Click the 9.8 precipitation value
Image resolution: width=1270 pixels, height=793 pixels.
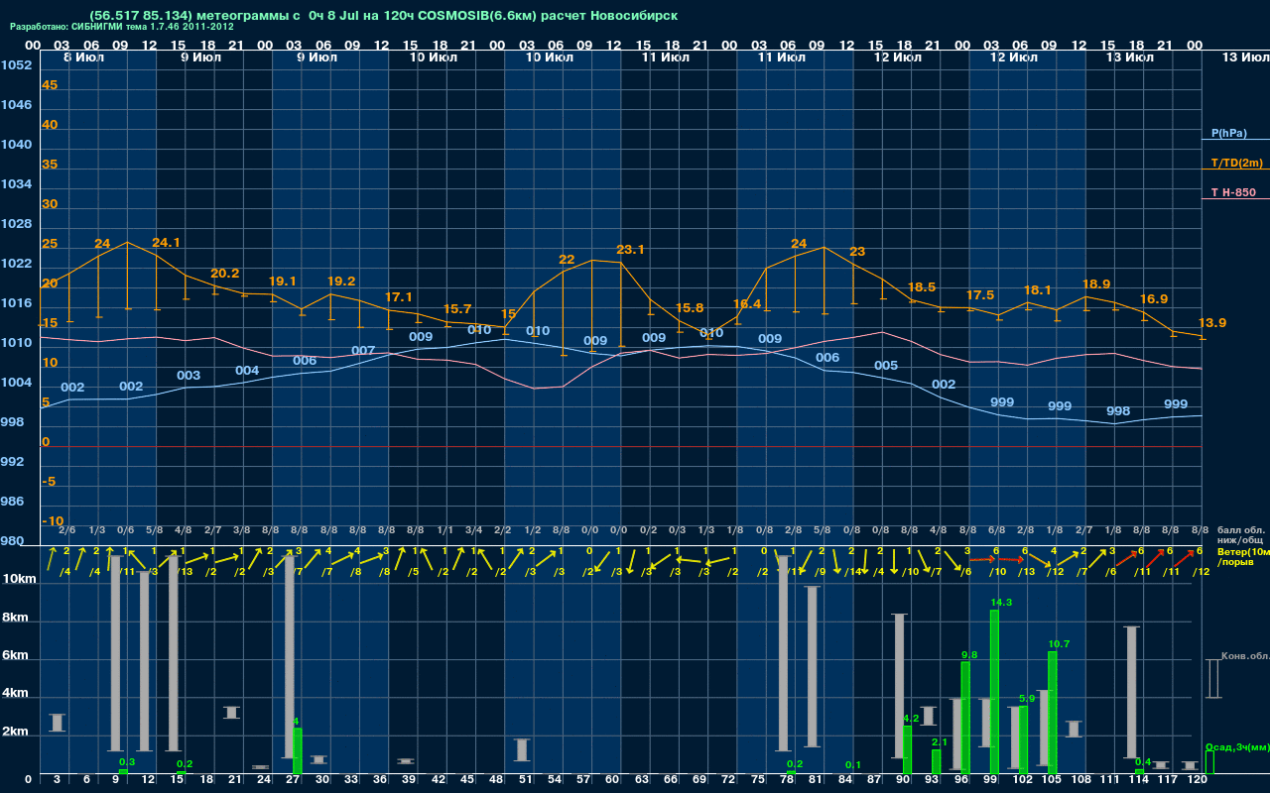[969, 655]
